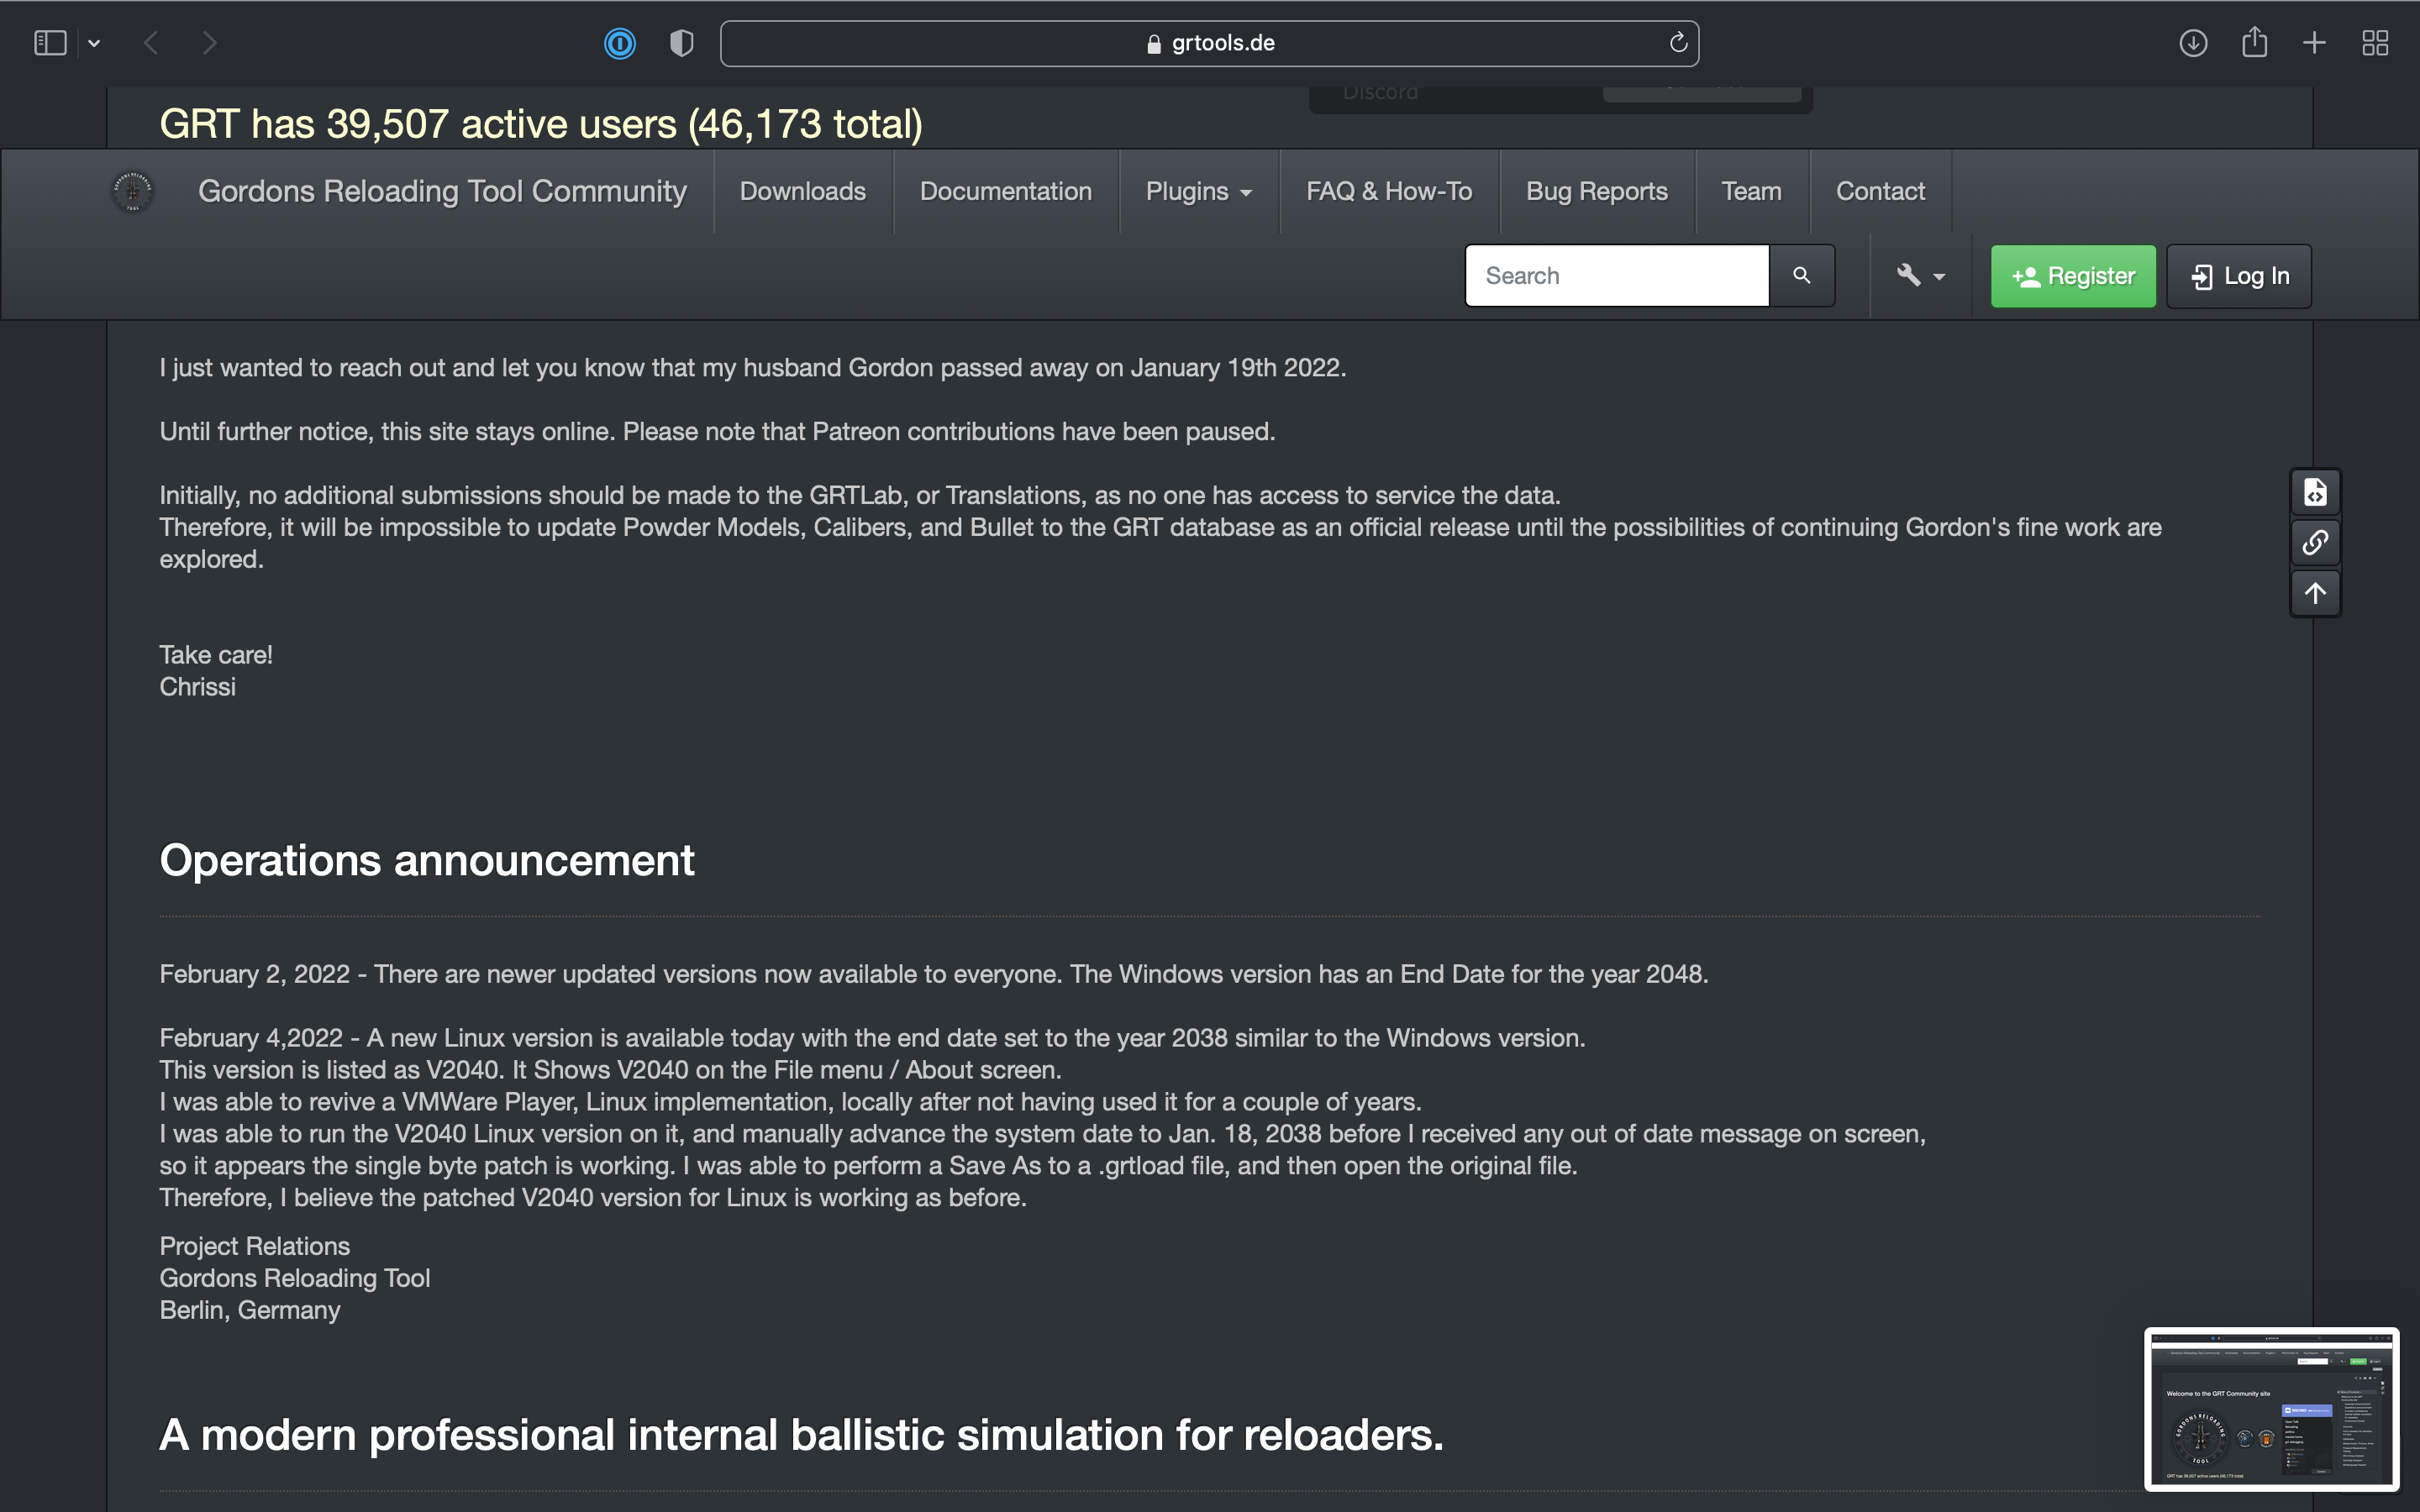Open the privacy report shield

[681, 43]
